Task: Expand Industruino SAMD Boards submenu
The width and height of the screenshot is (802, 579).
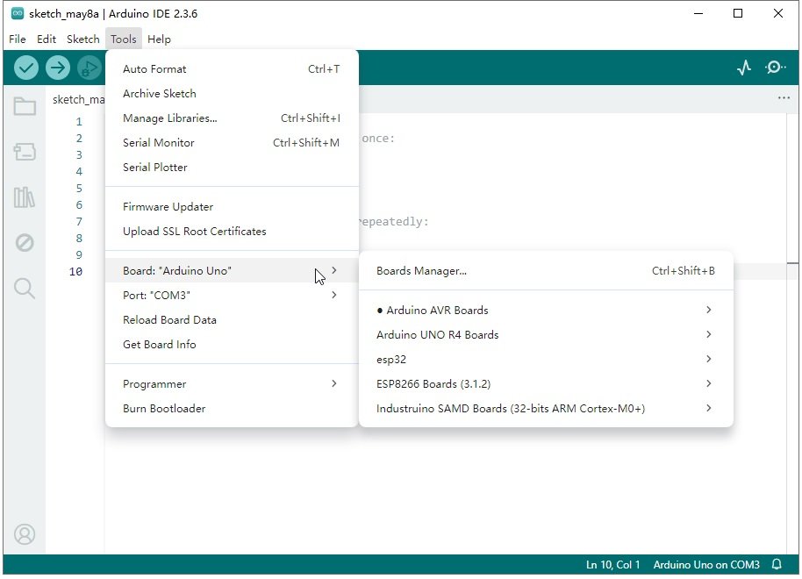Action: click(x=546, y=408)
